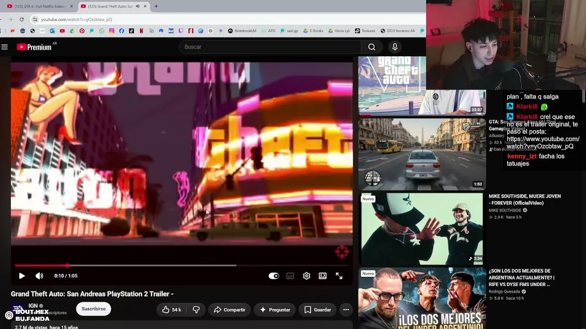
Task: Select the Grand Theft Auto: San tab
Action: click(114, 6)
